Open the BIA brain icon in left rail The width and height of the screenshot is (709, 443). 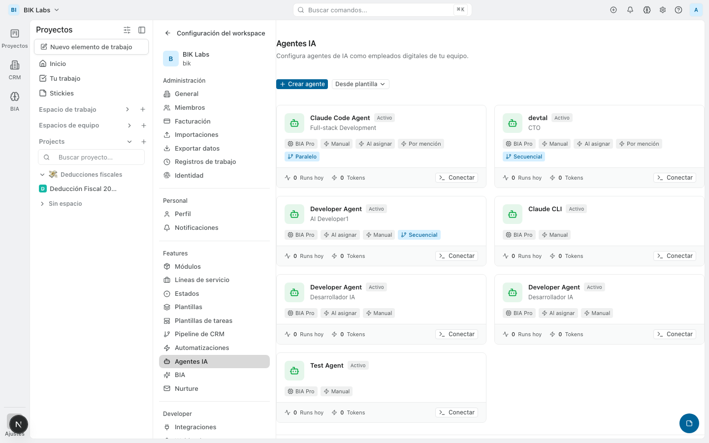click(x=15, y=97)
